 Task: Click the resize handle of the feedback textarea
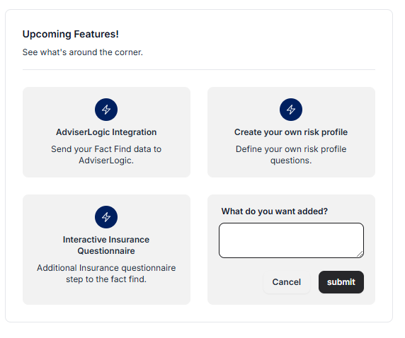click(360, 255)
